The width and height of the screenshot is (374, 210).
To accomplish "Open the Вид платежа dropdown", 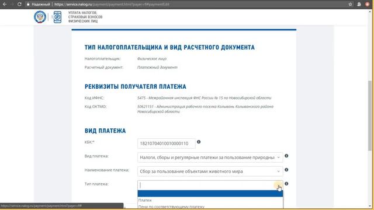I will click(x=210, y=157).
